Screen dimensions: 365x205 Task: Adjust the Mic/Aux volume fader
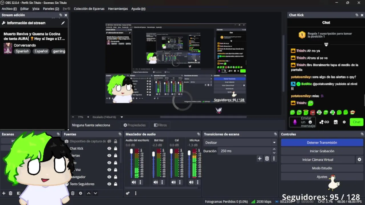coord(189,153)
